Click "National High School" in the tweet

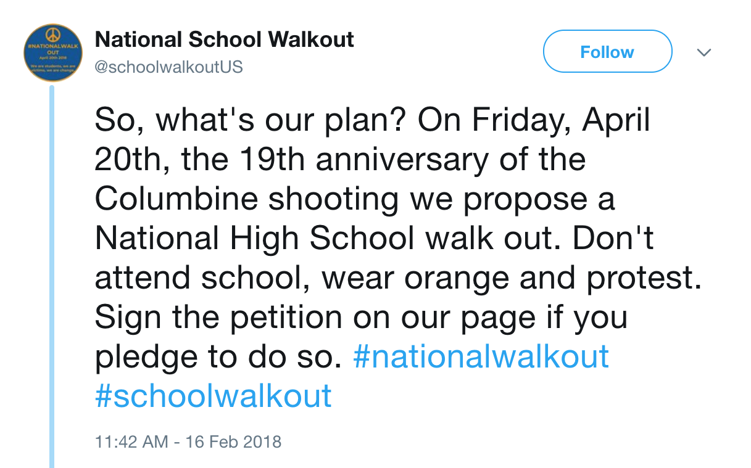tap(255, 239)
